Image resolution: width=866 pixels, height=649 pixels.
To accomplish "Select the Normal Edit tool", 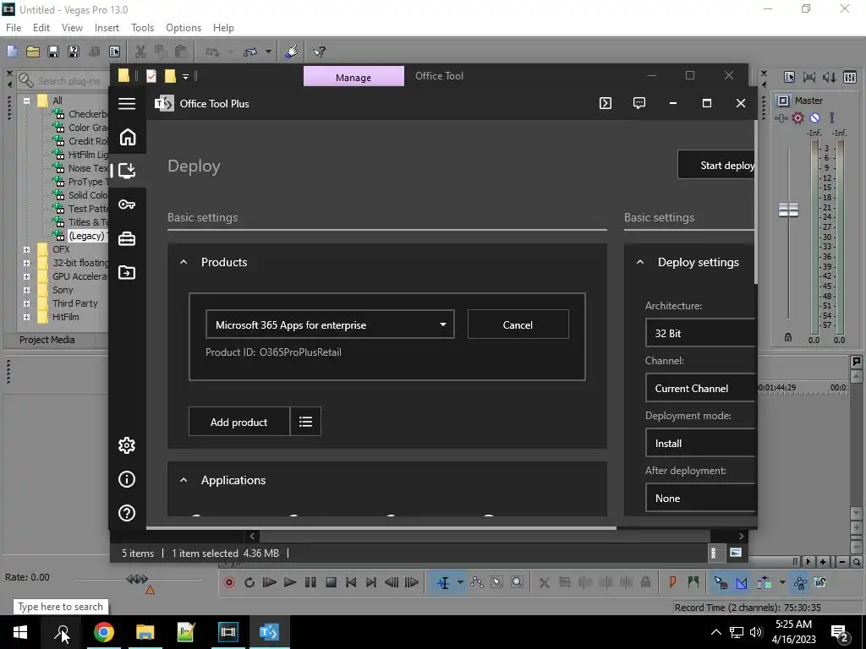I will click(x=443, y=583).
